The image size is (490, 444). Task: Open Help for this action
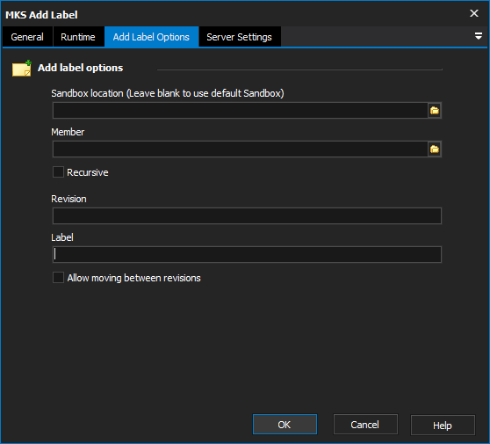tap(443, 426)
